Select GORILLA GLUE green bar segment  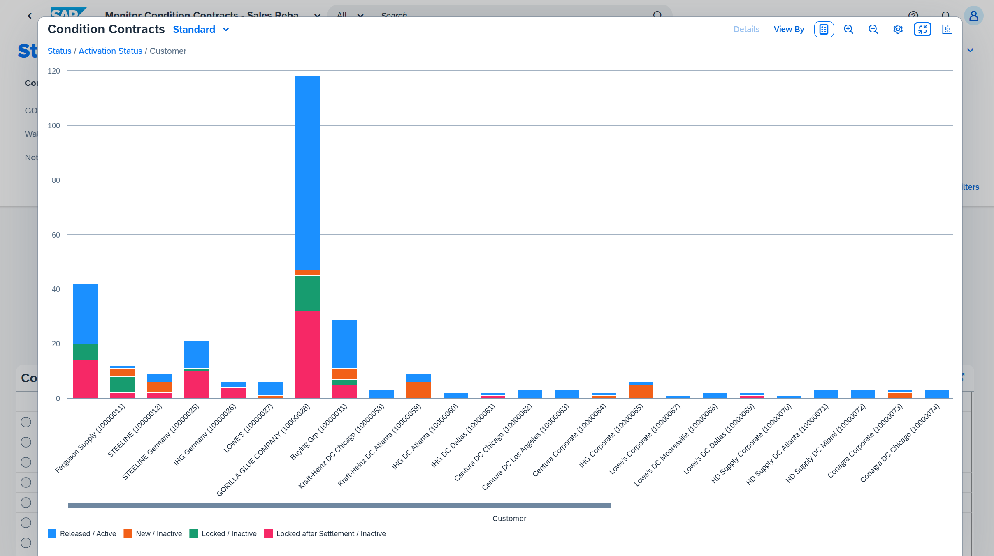point(307,293)
